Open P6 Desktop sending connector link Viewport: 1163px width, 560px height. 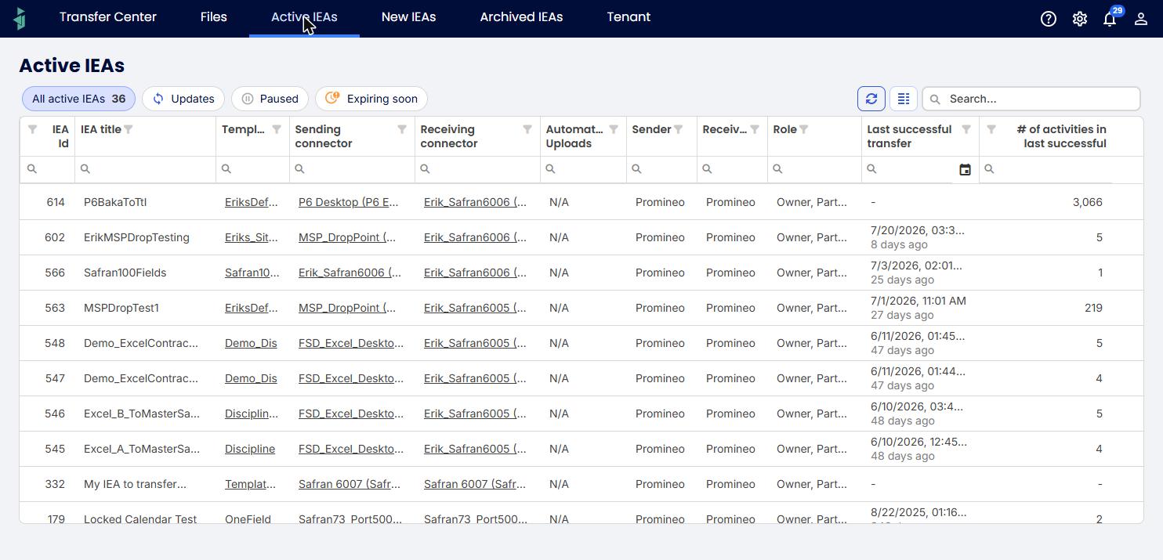click(348, 202)
